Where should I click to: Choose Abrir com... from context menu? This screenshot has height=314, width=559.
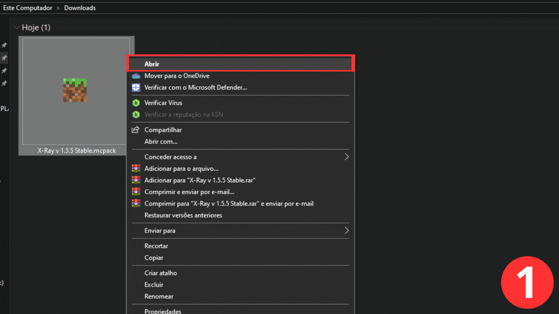(161, 142)
